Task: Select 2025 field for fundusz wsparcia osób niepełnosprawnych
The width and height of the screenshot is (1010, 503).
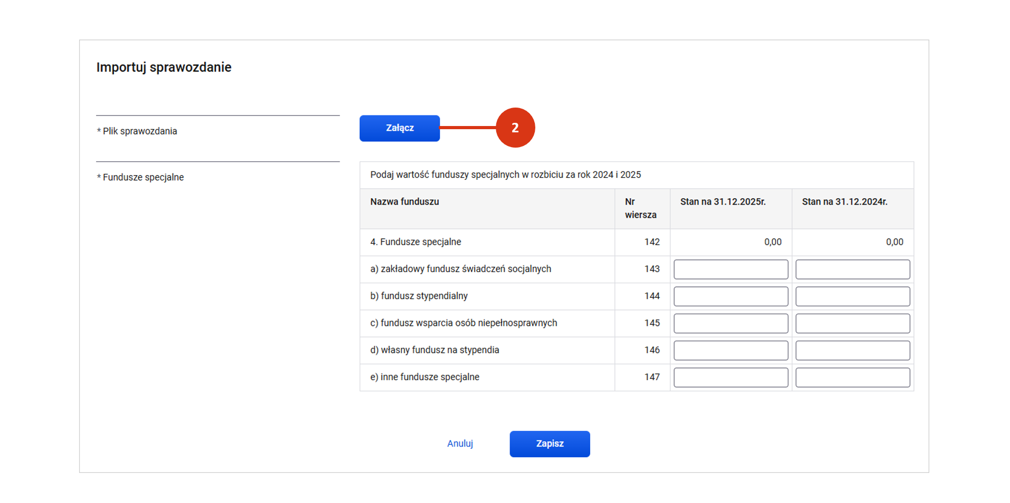Action: (730, 323)
